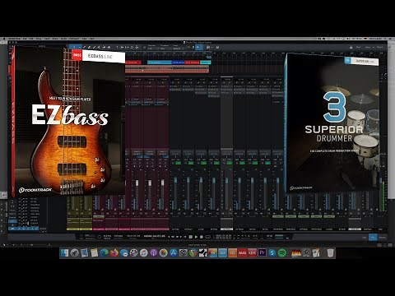395x296 pixels.
Task: Open the Event menu
Action: pos(55,39)
